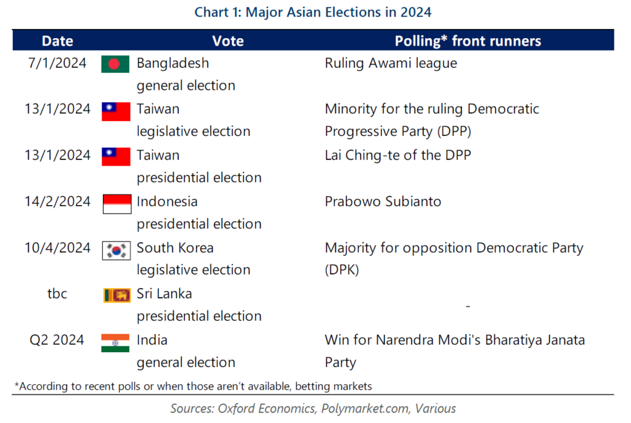Click the Date column header
Image resolution: width=631 pixels, height=423 pixels.
coord(57,41)
